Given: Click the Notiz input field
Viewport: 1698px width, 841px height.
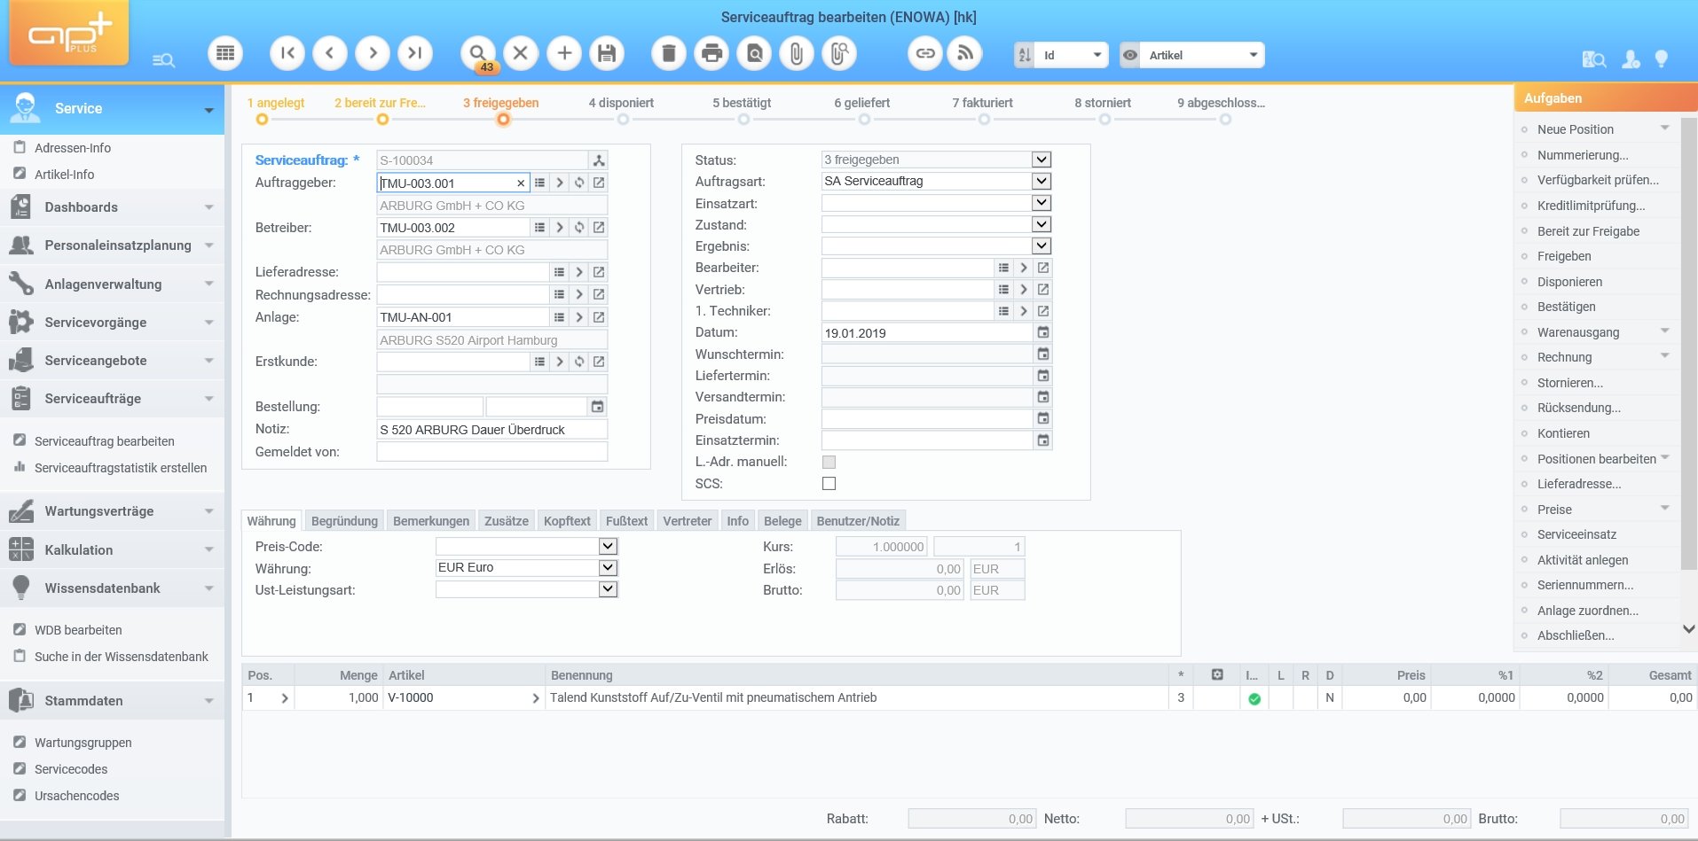Looking at the screenshot, I should point(492,430).
